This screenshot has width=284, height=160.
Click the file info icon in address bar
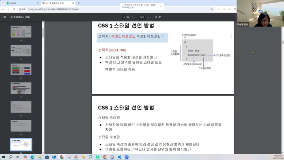coord(22,9)
